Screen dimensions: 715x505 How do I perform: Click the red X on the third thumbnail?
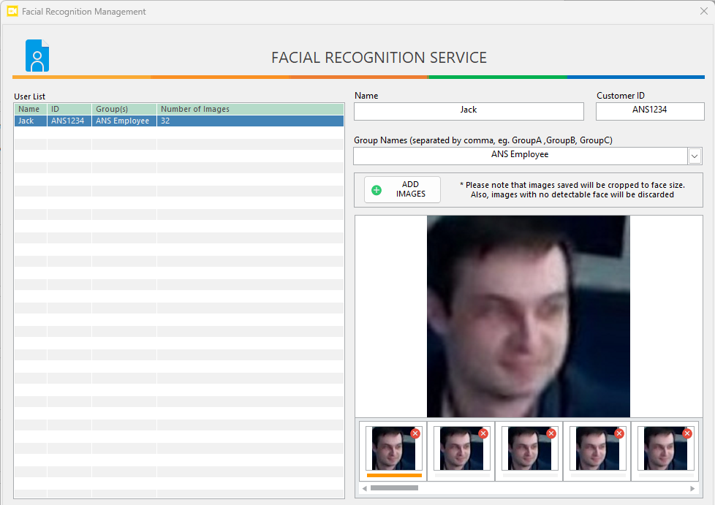(551, 433)
